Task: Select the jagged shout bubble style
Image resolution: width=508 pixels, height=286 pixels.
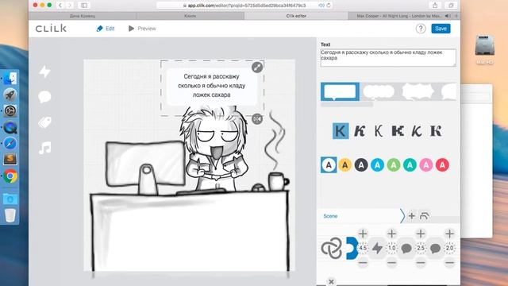Action: [418, 91]
